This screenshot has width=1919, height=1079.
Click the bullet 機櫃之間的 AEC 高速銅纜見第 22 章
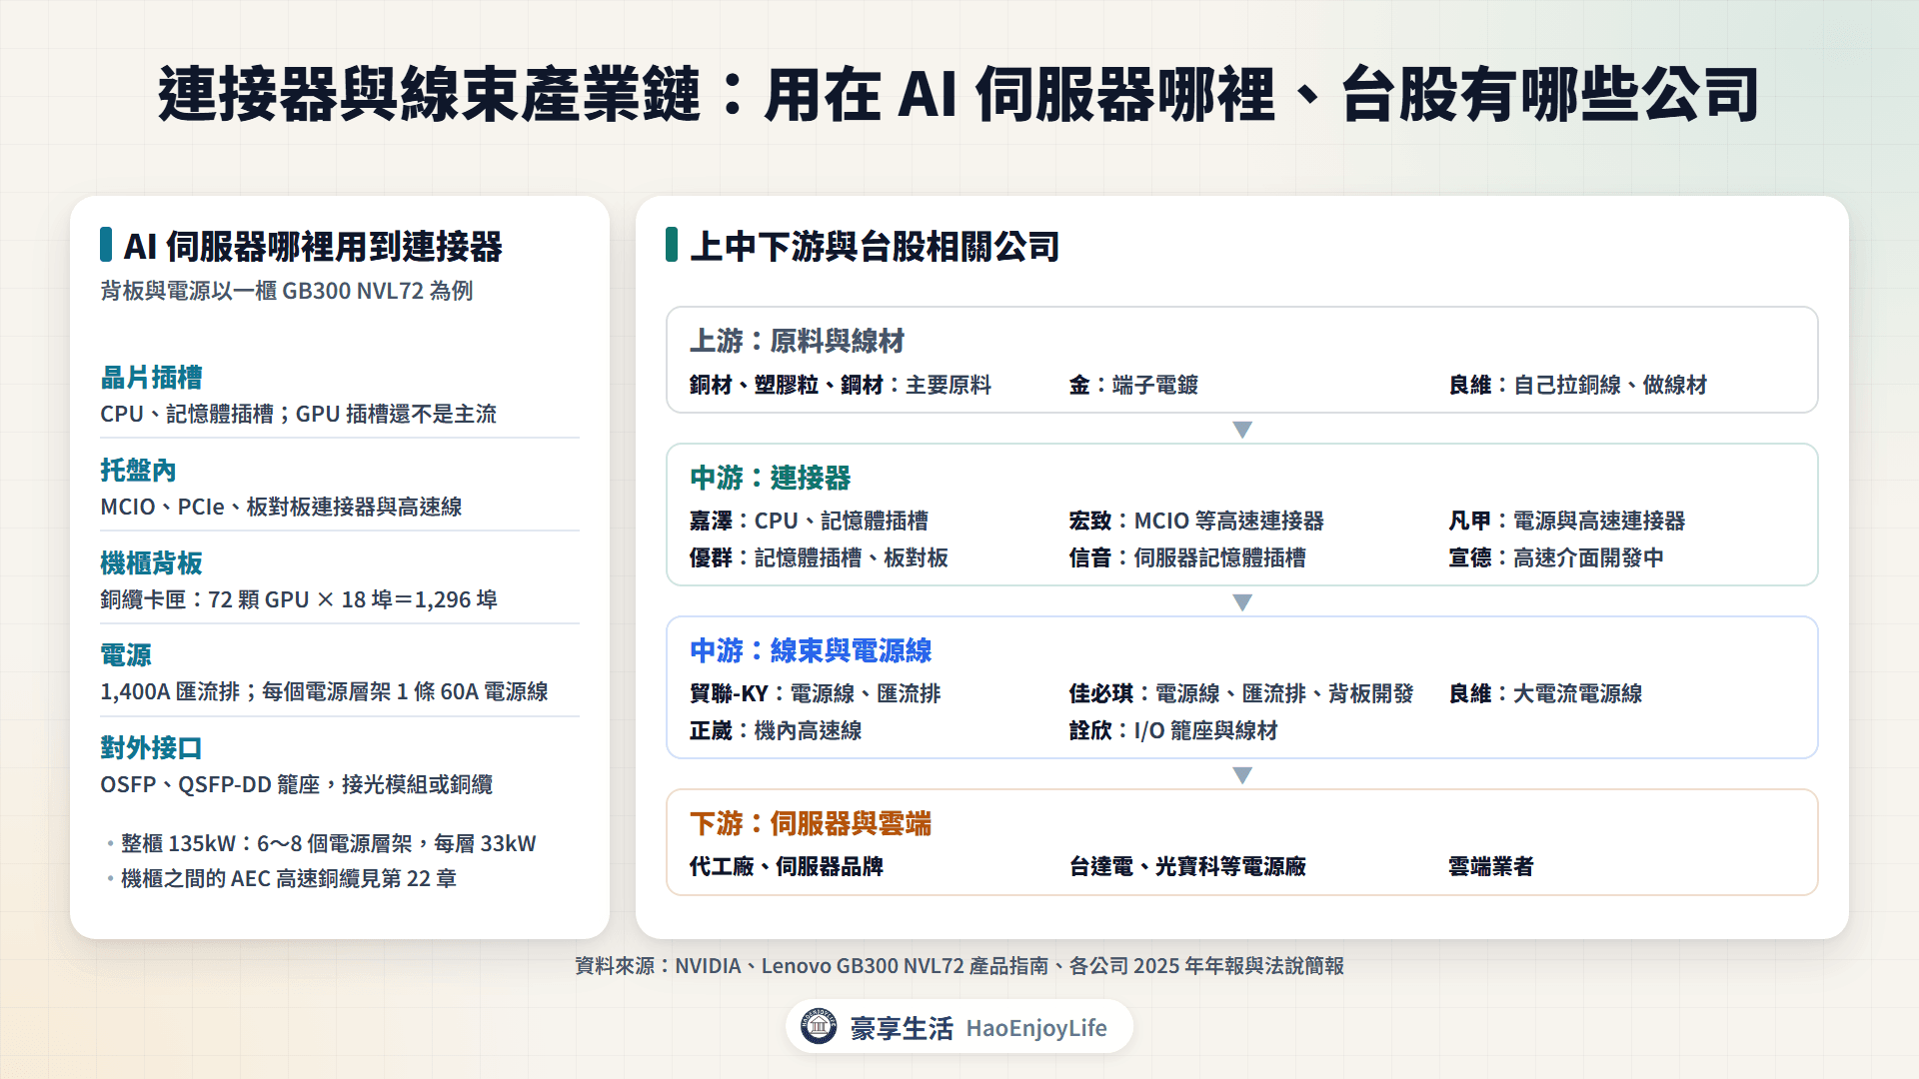[x=289, y=878]
